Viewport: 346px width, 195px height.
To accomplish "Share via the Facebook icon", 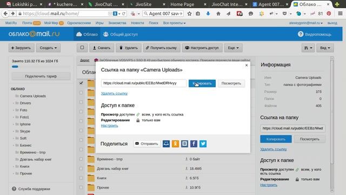I will 194,144.
